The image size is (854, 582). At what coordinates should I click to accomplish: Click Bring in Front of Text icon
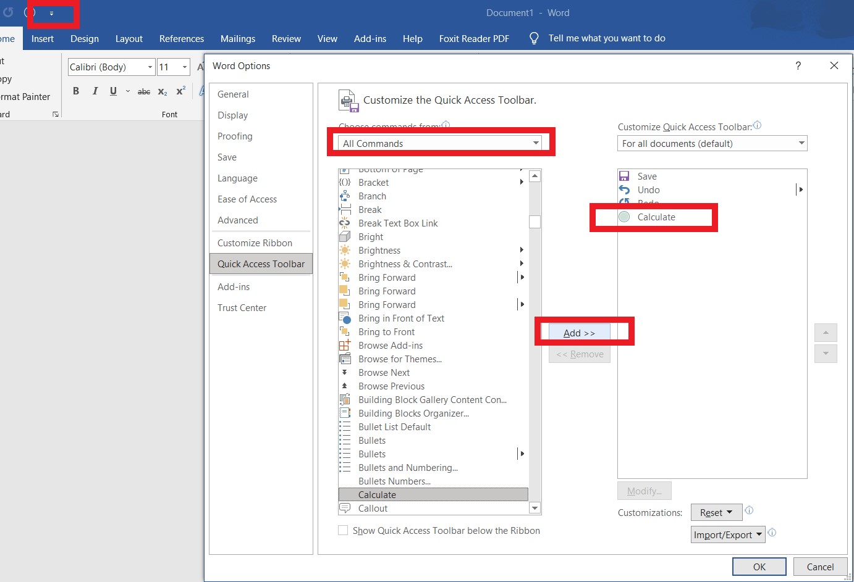tap(345, 318)
